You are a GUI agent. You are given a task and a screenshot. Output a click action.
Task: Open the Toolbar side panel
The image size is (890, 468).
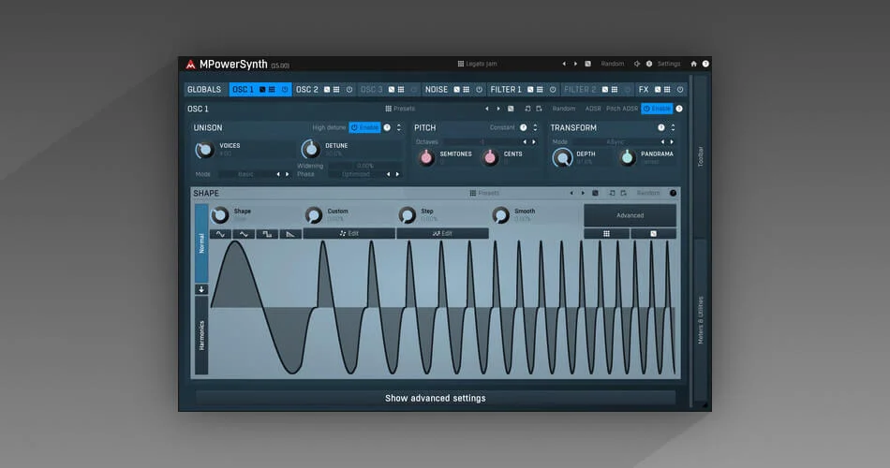pyautogui.click(x=701, y=156)
